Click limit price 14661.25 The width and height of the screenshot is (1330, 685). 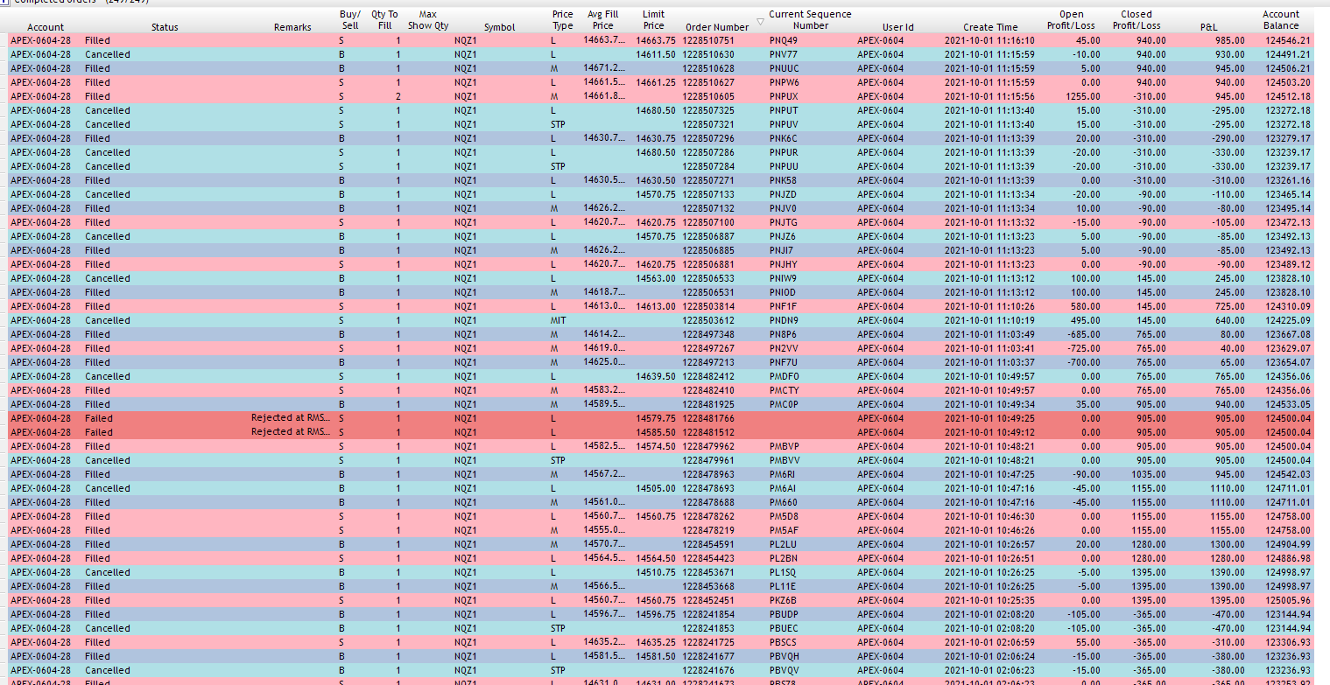point(655,82)
